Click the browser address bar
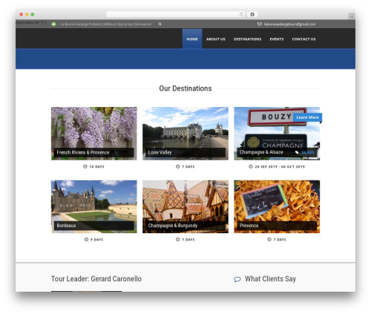This screenshot has height=314, width=371. pyautogui.click(x=176, y=14)
